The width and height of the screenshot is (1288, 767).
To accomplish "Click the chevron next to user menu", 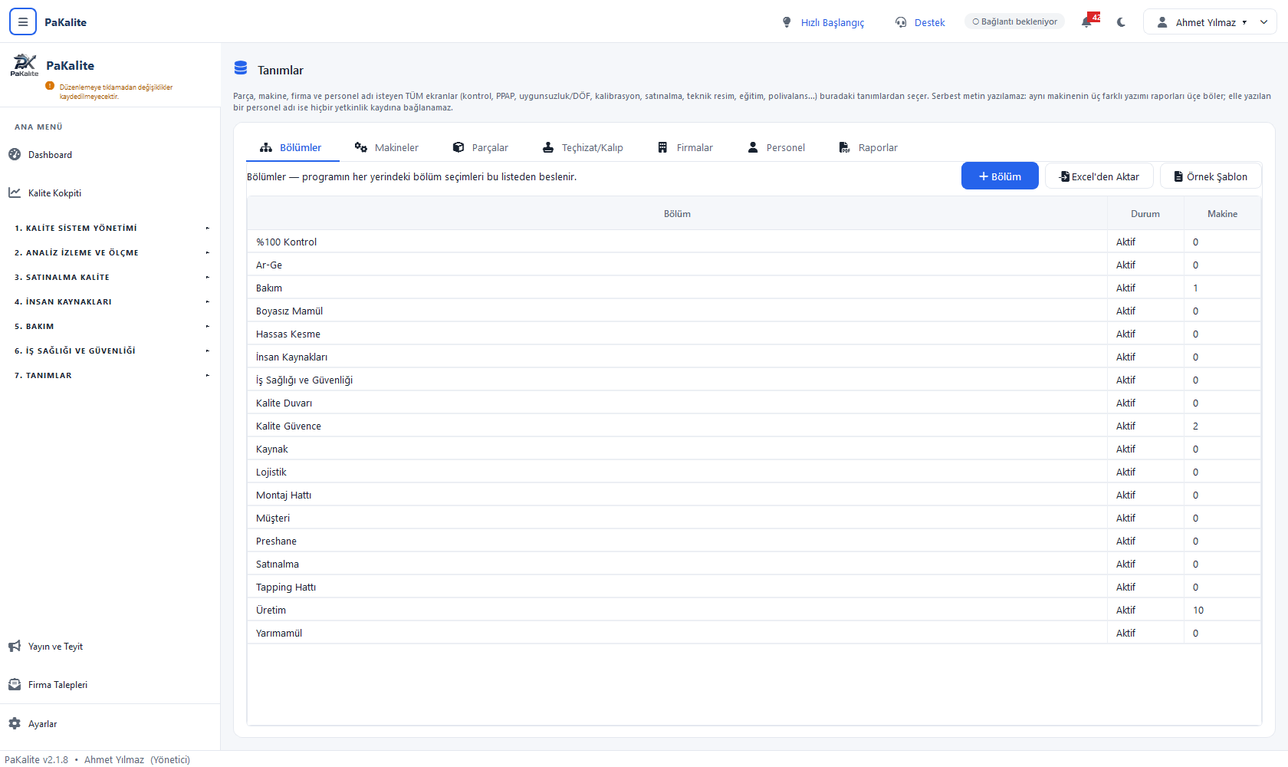I will (x=1264, y=22).
